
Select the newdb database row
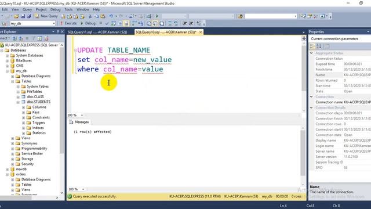coord(21,169)
